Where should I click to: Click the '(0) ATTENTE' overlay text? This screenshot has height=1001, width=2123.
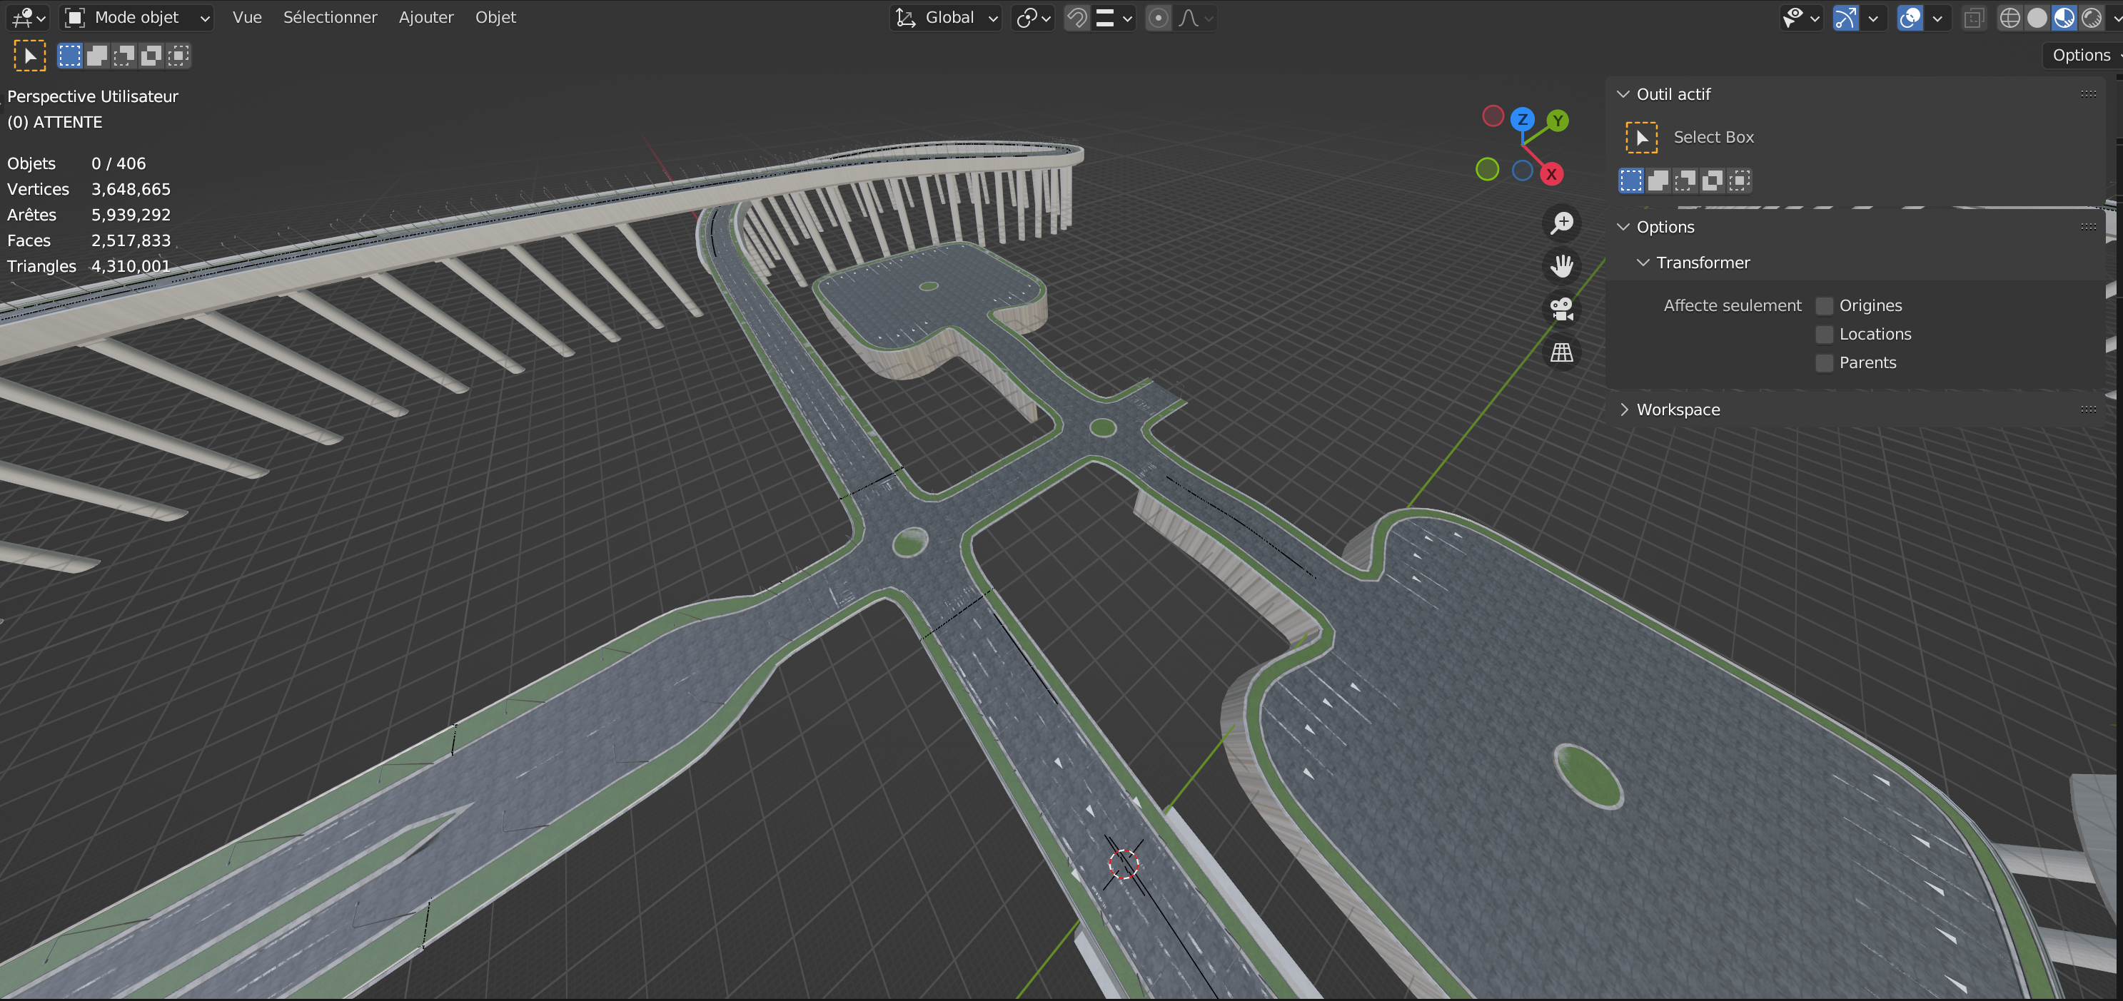click(54, 122)
